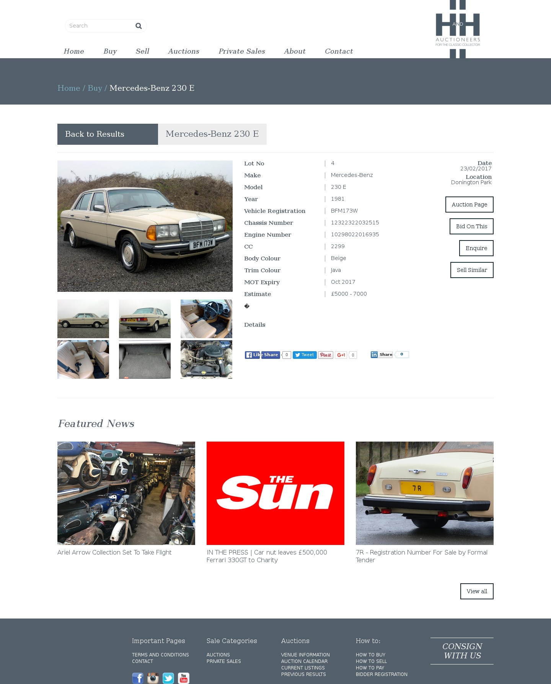The height and width of the screenshot is (684, 551).
Task: Open the Facebook icon in footer
Action: click(138, 678)
